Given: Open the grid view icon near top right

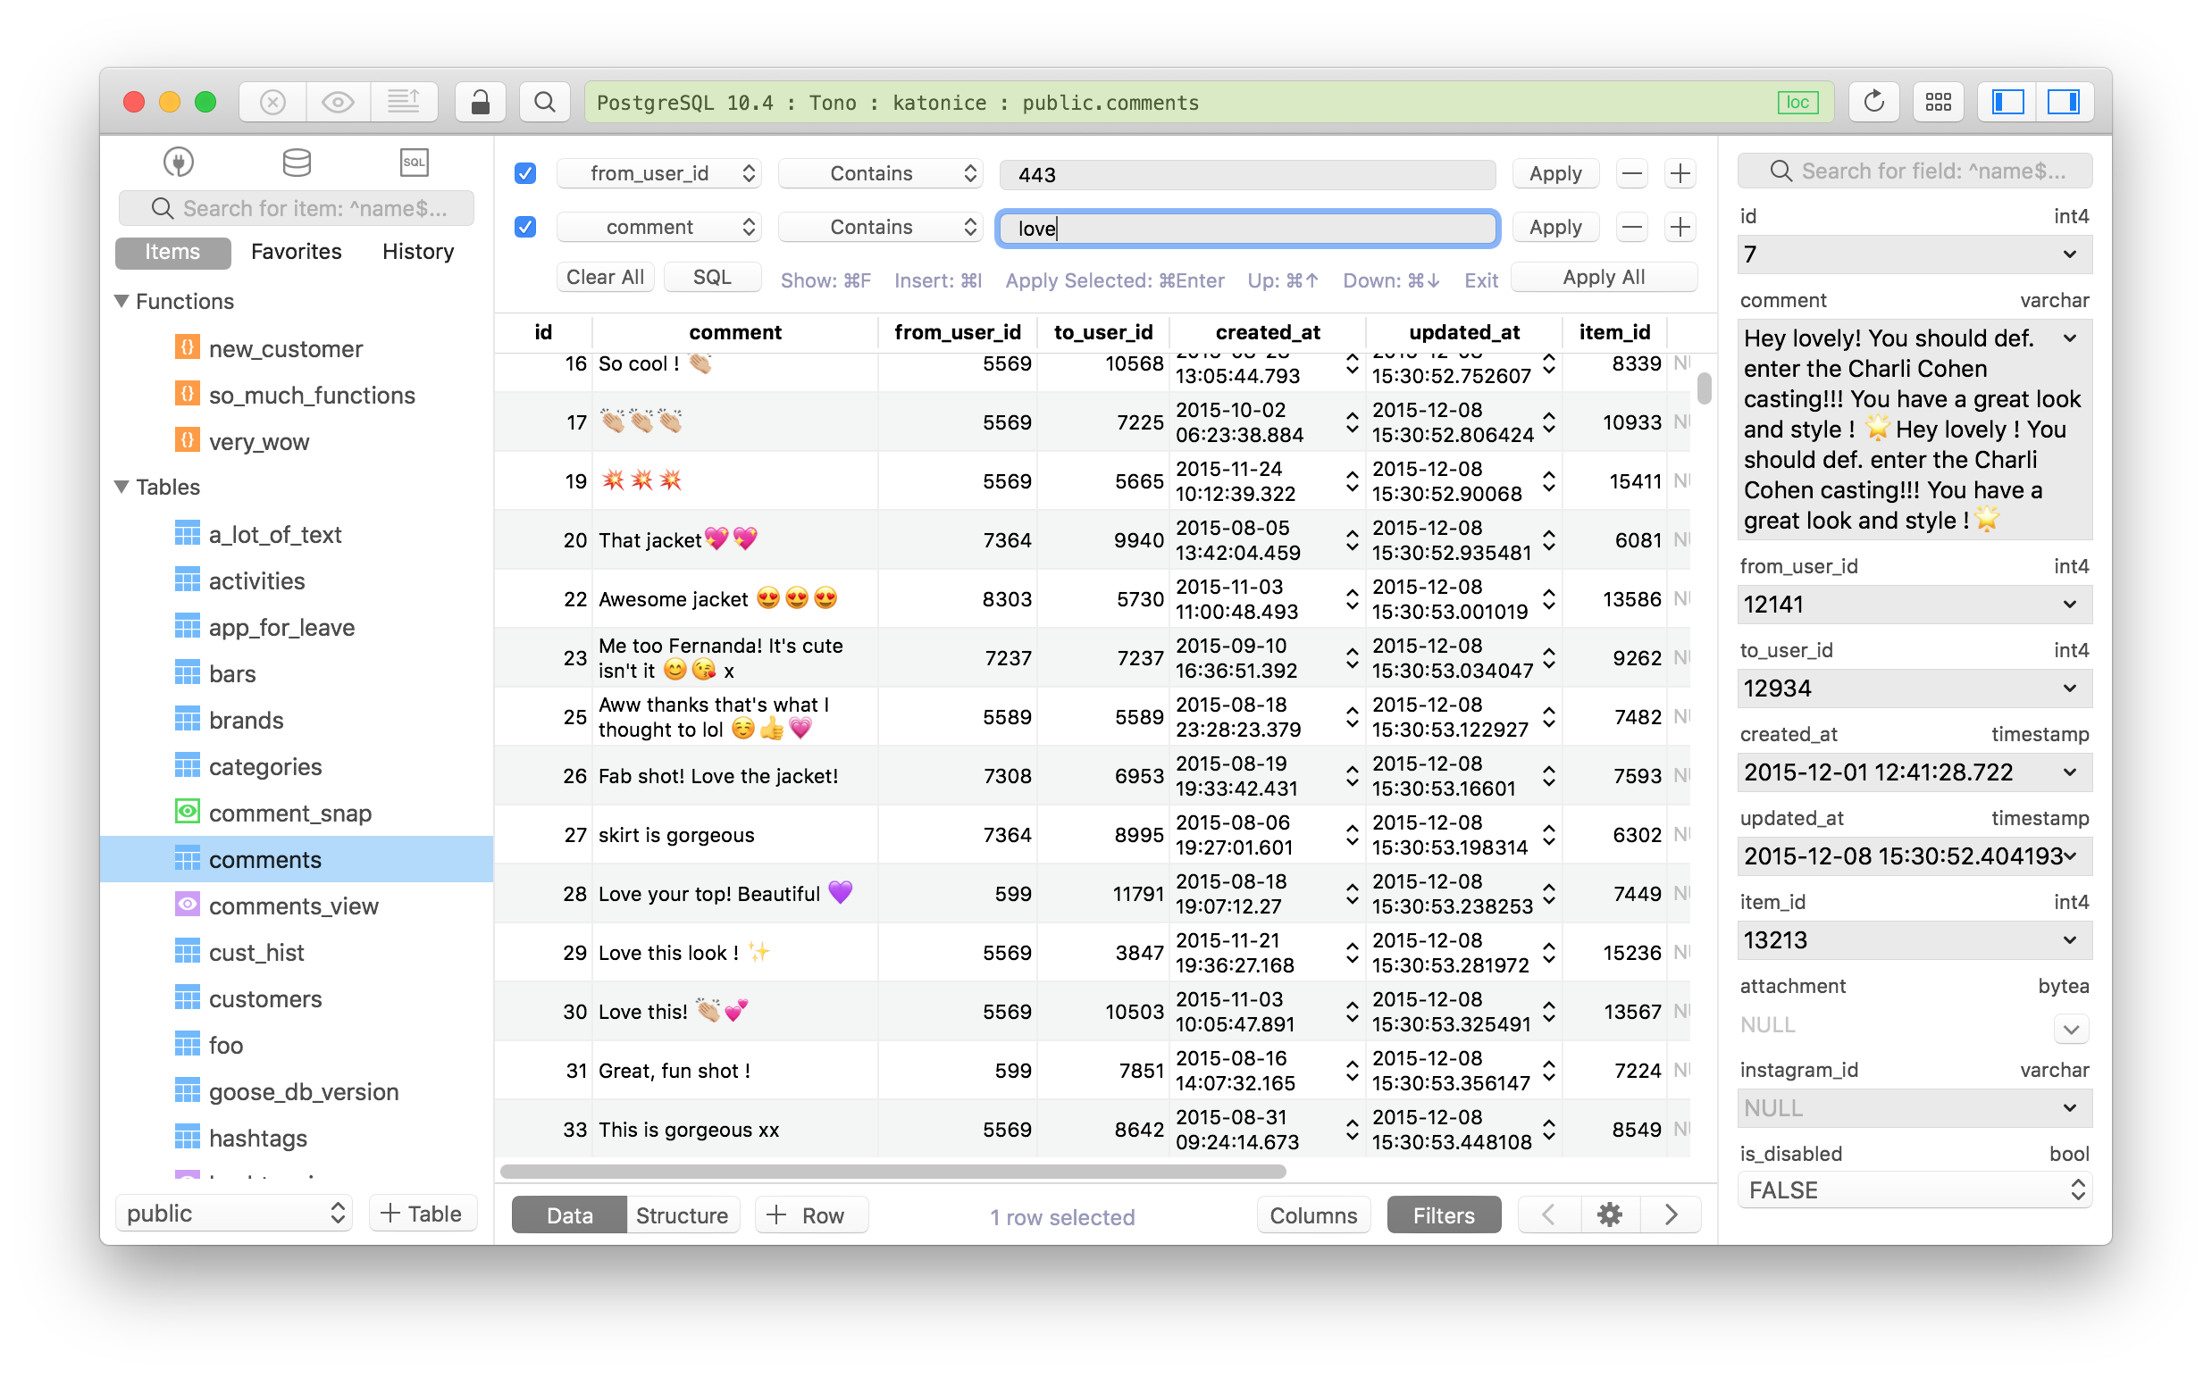Looking at the screenshot, I should click(1938, 101).
